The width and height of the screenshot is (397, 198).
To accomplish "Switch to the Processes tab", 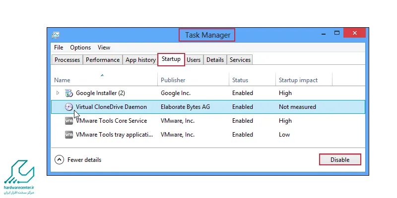I will [x=67, y=60].
